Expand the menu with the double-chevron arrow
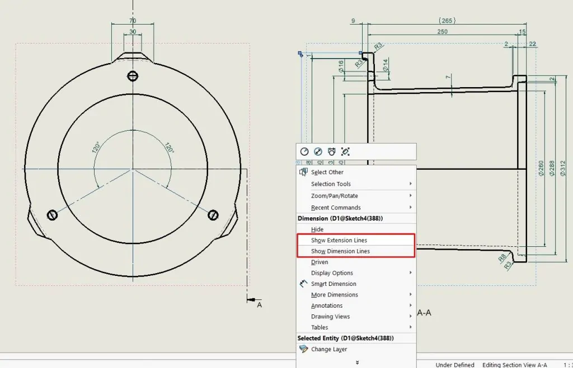The width and height of the screenshot is (573, 368). 357,362
